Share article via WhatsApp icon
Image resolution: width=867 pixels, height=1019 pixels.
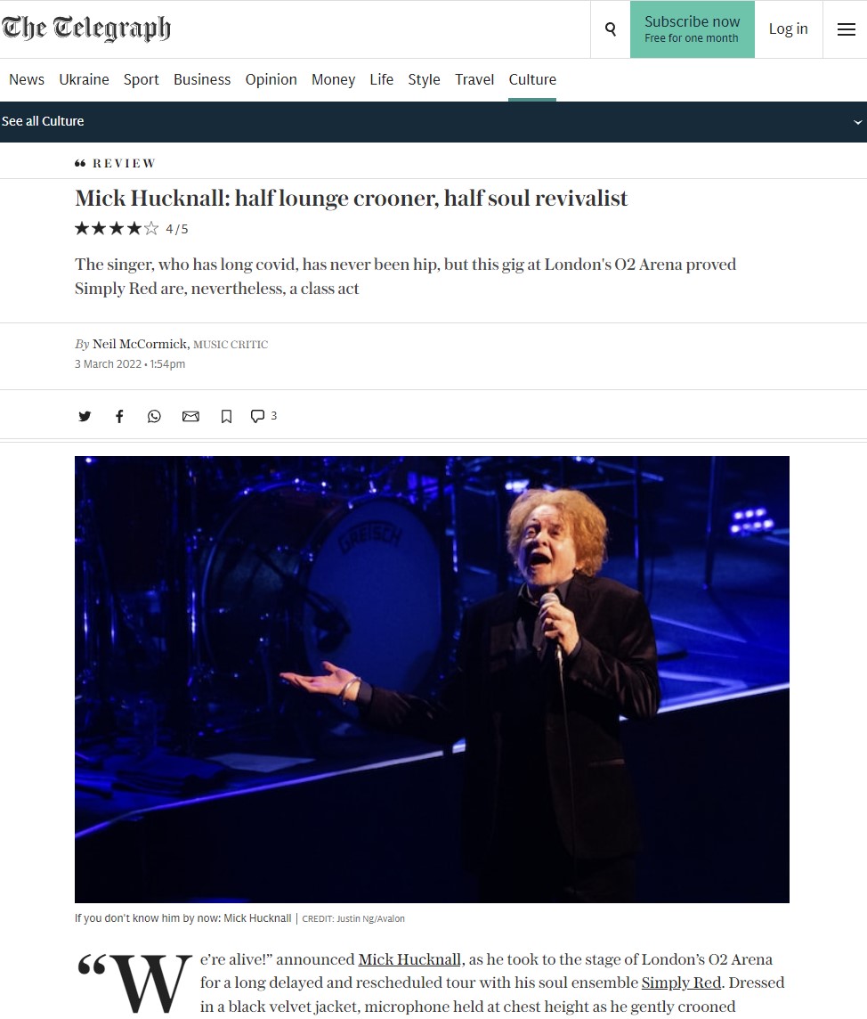click(154, 416)
